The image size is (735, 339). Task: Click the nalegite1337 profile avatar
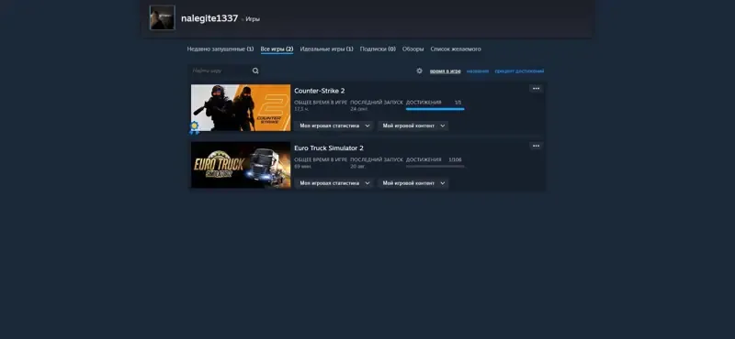pyautogui.click(x=163, y=17)
